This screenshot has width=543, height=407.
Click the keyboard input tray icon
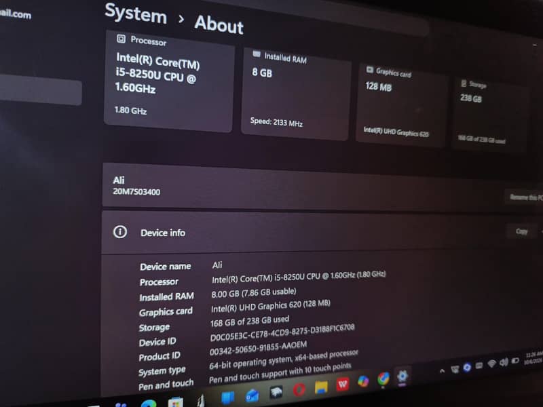(x=479, y=366)
